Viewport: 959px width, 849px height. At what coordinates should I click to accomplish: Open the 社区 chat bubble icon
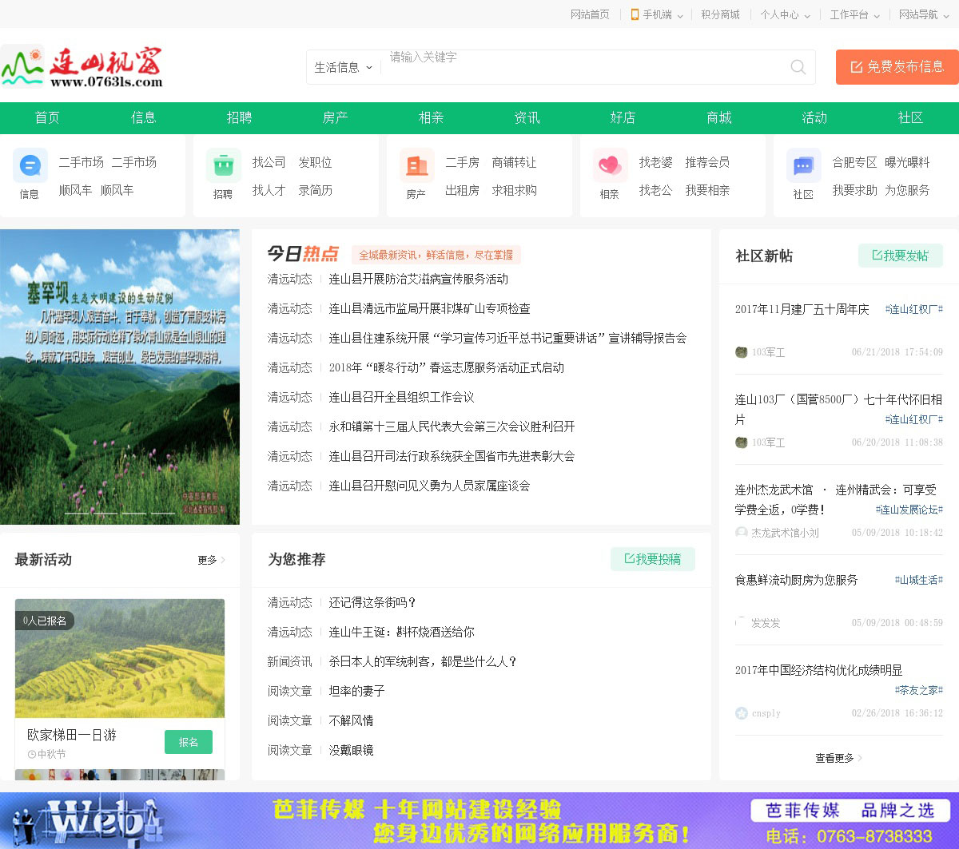pos(803,166)
